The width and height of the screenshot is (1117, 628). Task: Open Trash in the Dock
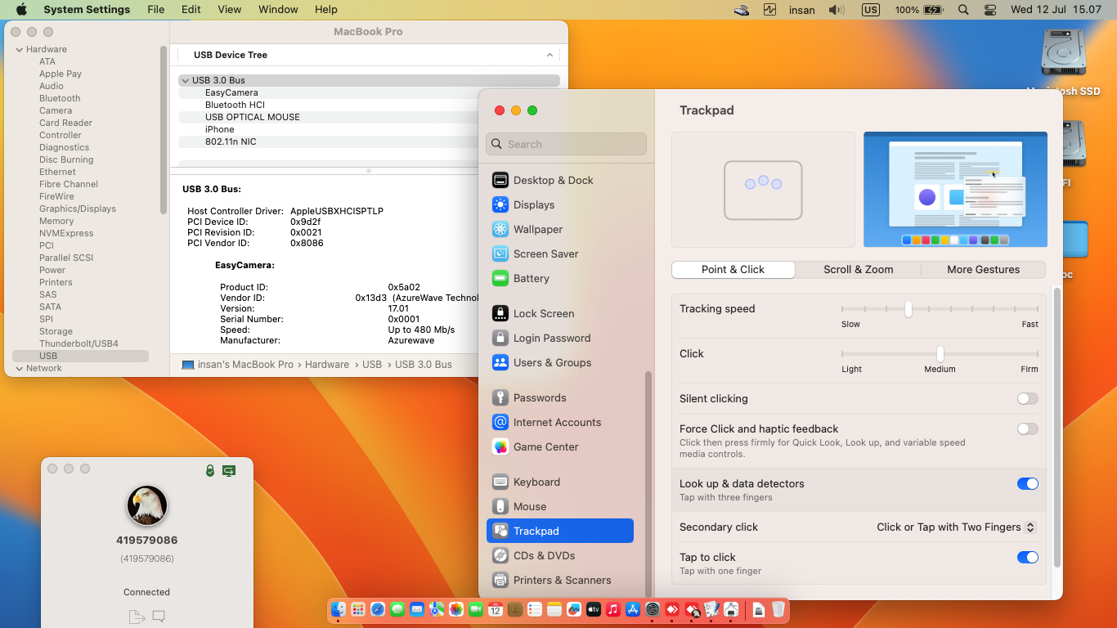pyautogui.click(x=778, y=609)
